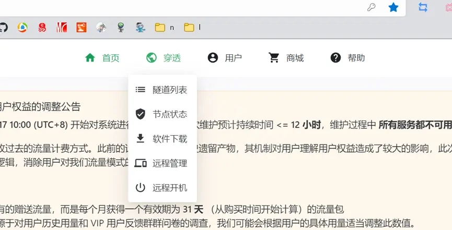Collapse the 穿透 dropdown menu

click(x=172, y=58)
